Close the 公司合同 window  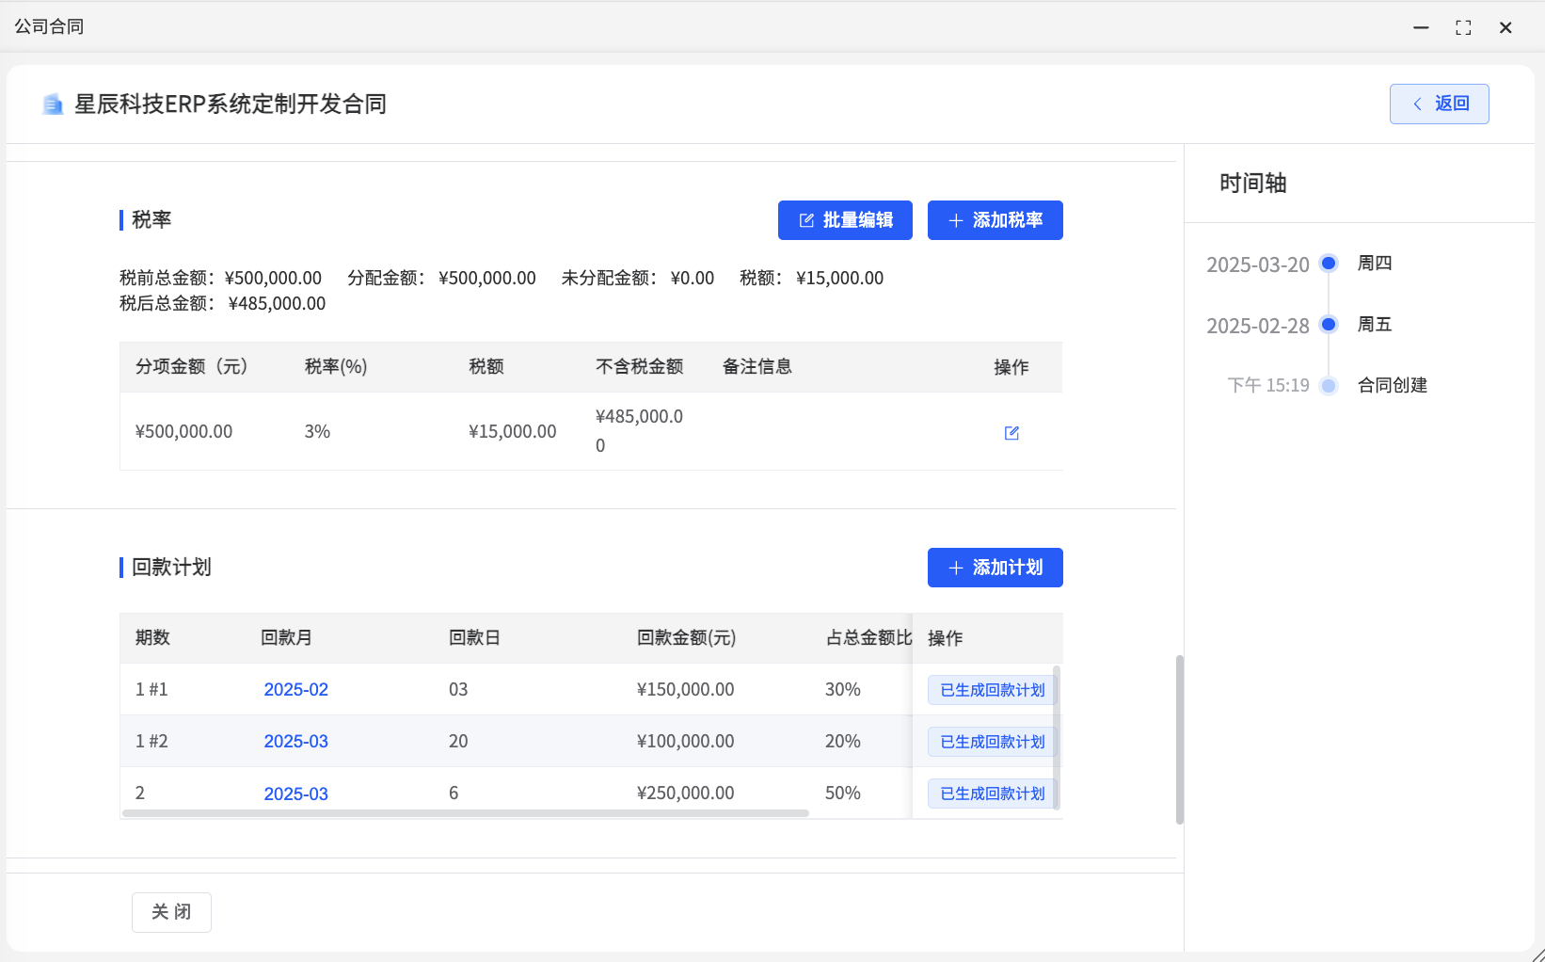[1505, 27]
